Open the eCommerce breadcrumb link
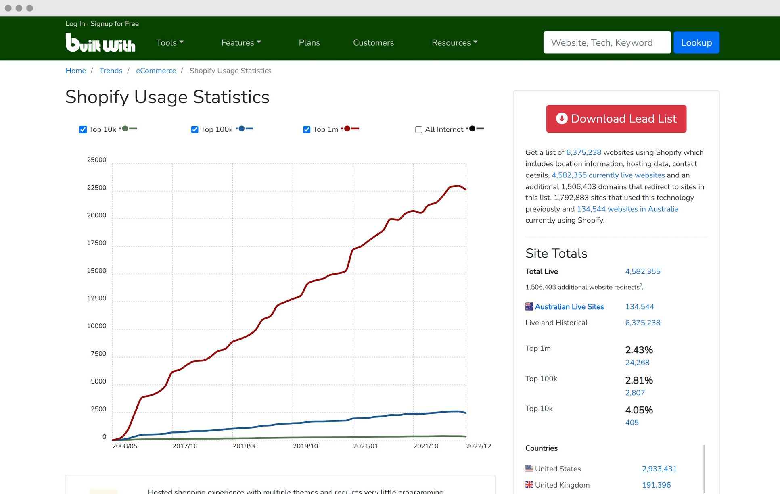Screen dimensions: 780x494 [x=156, y=71]
